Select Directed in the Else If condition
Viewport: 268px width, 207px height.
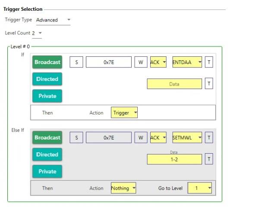click(47, 154)
